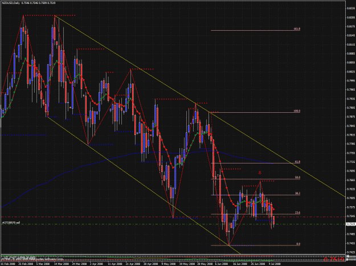This screenshot has width=356, height=266.
Task: Click the 0.7455 price axis label
Action: tap(351, 243)
